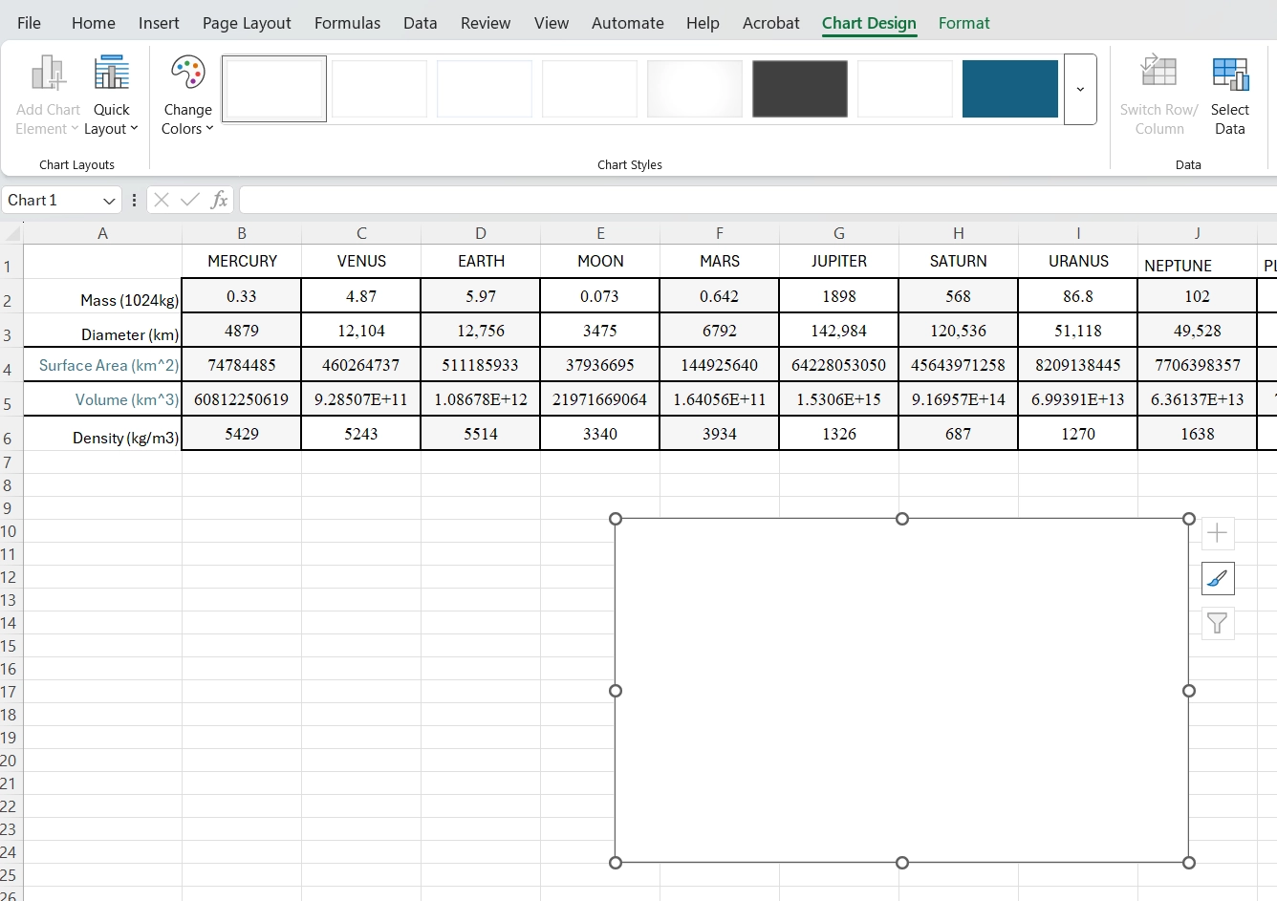
Task: Open the Formulas tab
Action: pos(347,23)
